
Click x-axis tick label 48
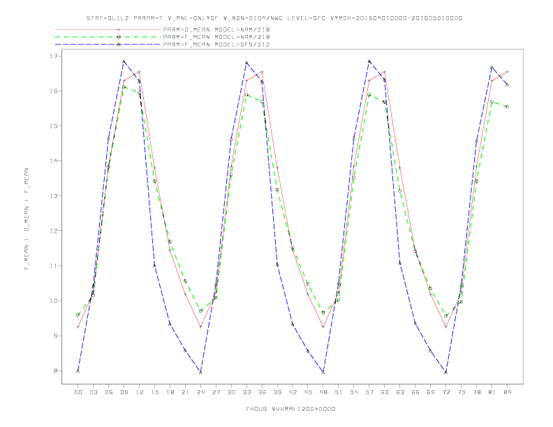[x=323, y=392]
